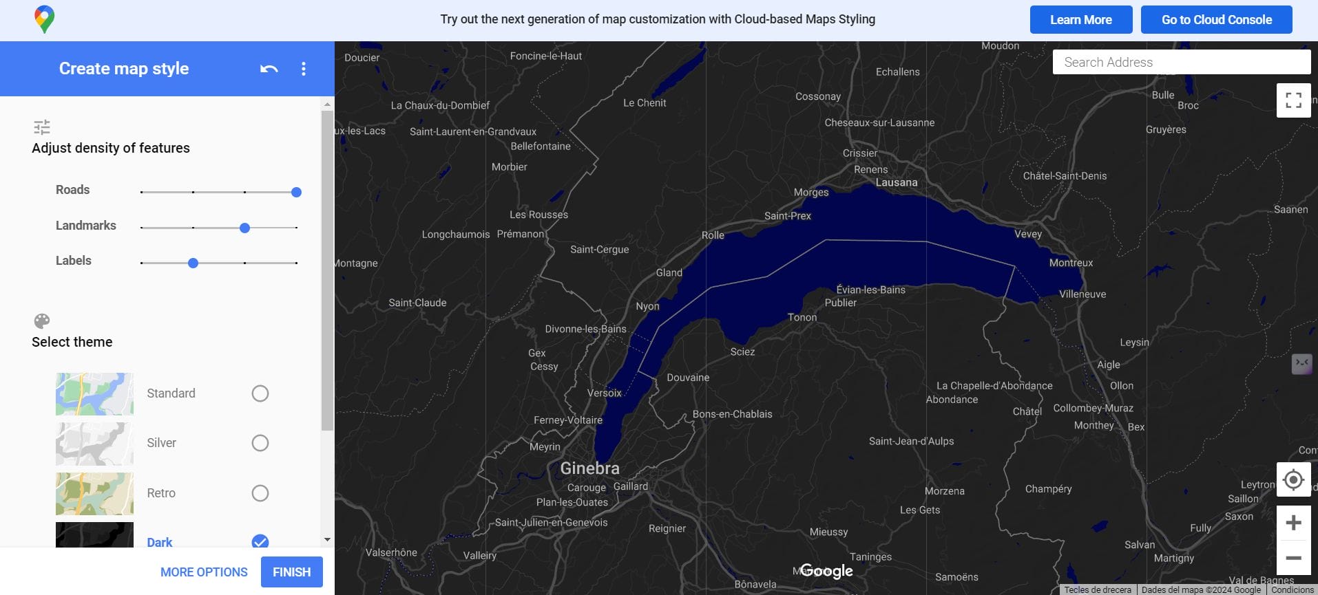This screenshot has width=1318, height=595.
Task: Open MORE OPTIONS
Action: [x=204, y=572]
